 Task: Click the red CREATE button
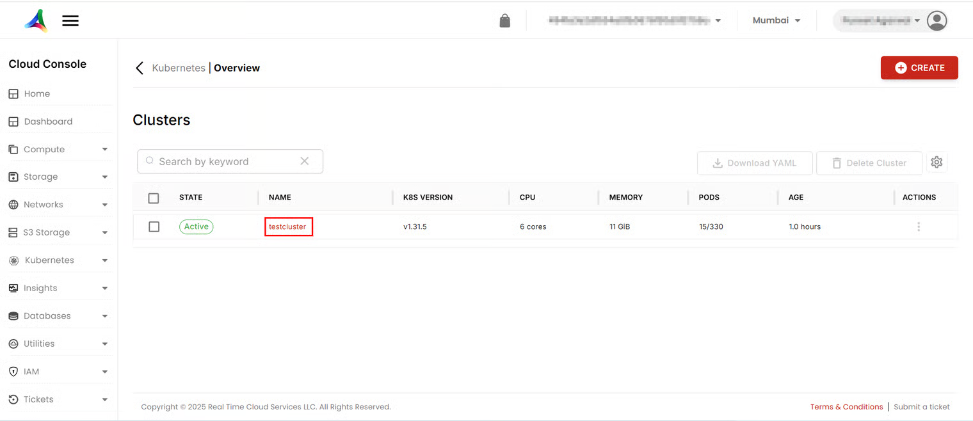919,68
